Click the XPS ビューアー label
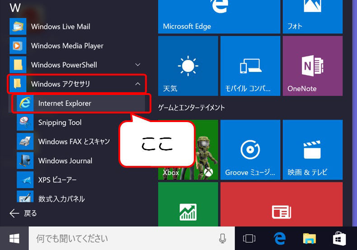The height and width of the screenshot is (250, 357). (x=57, y=180)
